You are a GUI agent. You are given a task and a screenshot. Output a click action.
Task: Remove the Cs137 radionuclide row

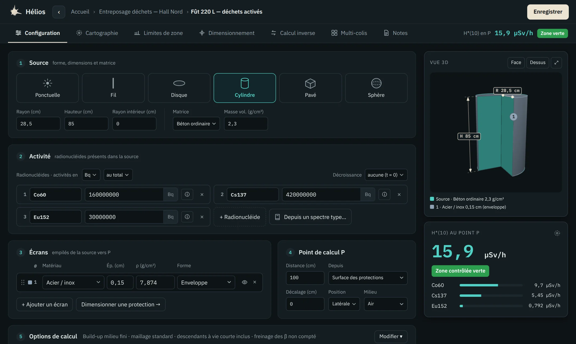[399, 194]
